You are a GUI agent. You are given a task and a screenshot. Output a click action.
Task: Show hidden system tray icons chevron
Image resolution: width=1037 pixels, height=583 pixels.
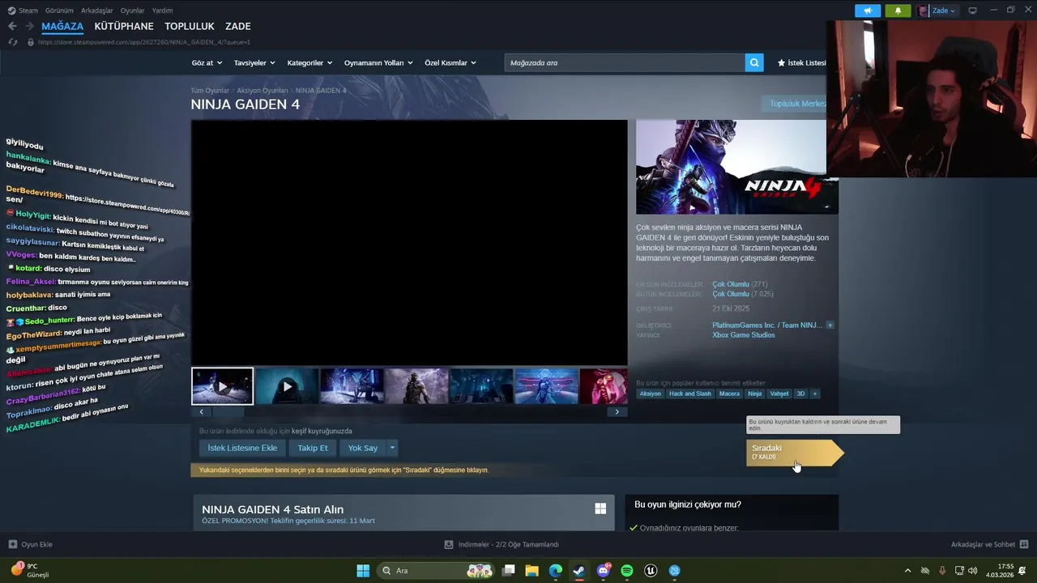907,571
